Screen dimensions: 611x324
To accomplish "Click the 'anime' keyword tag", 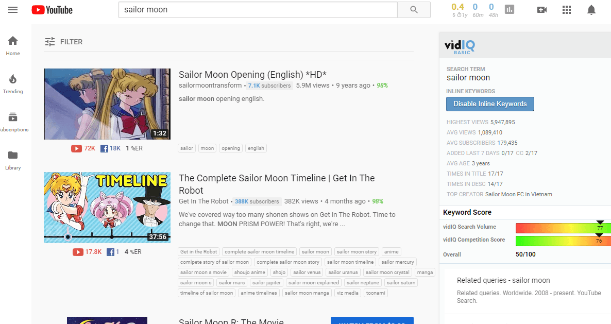I will (391, 252).
